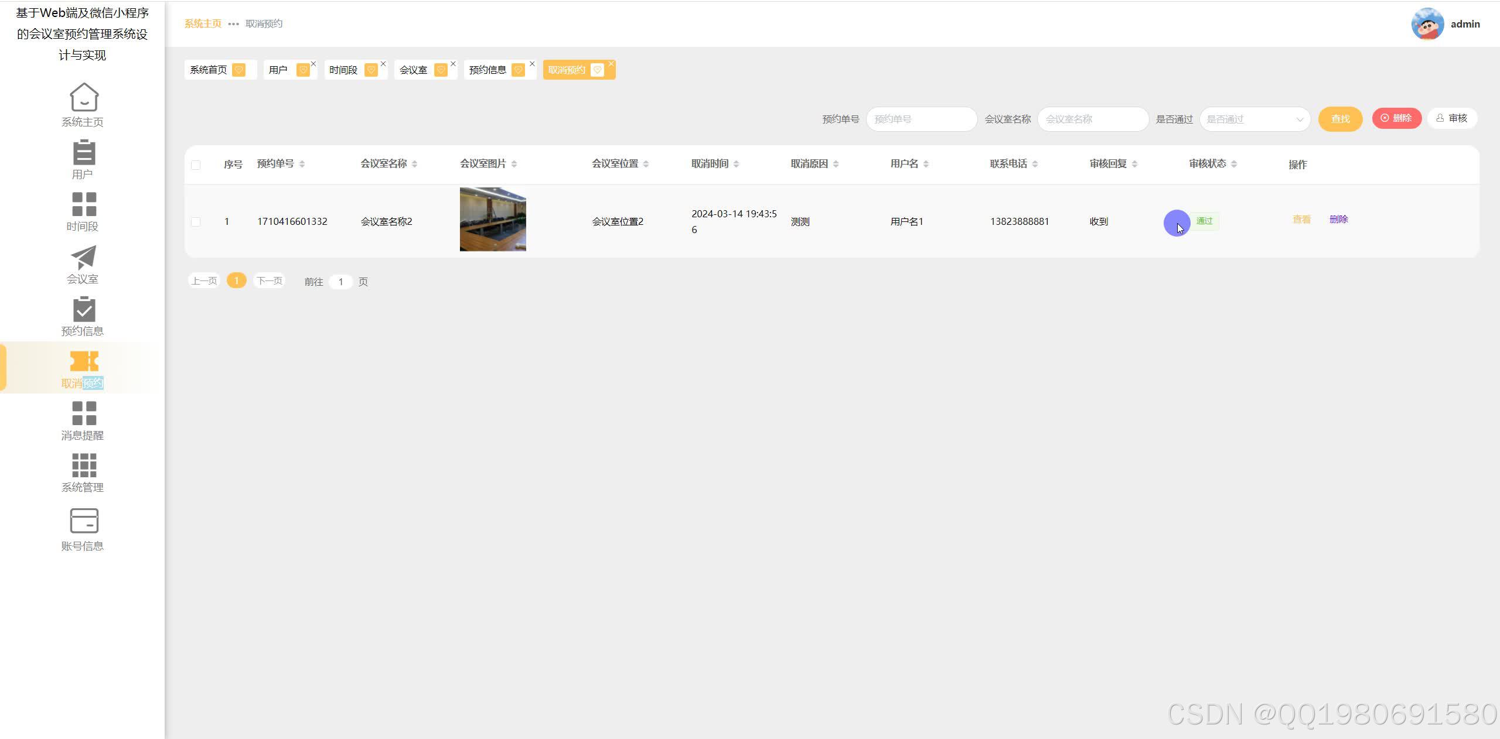
Task: Check the checkbox for row 1
Action: click(x=196, y=222)
